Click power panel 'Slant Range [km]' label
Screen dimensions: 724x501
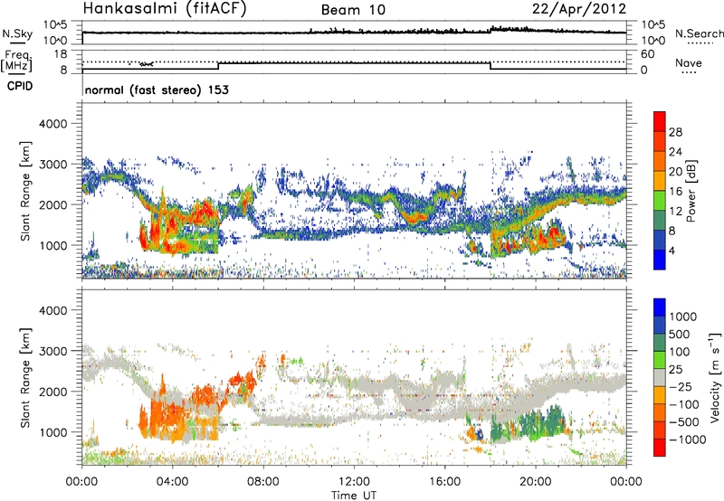tap(26, 191)
